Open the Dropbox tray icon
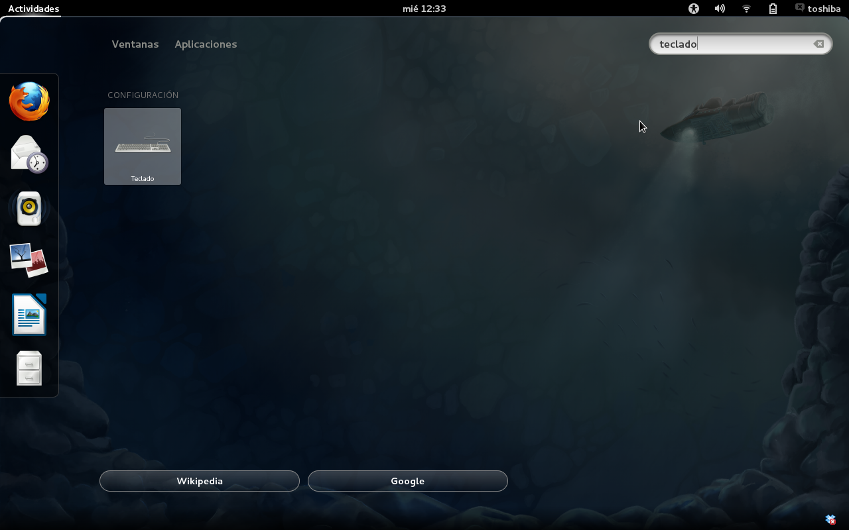Image resolution: width=849 pixels, height=530 pixels. (830, 519)
